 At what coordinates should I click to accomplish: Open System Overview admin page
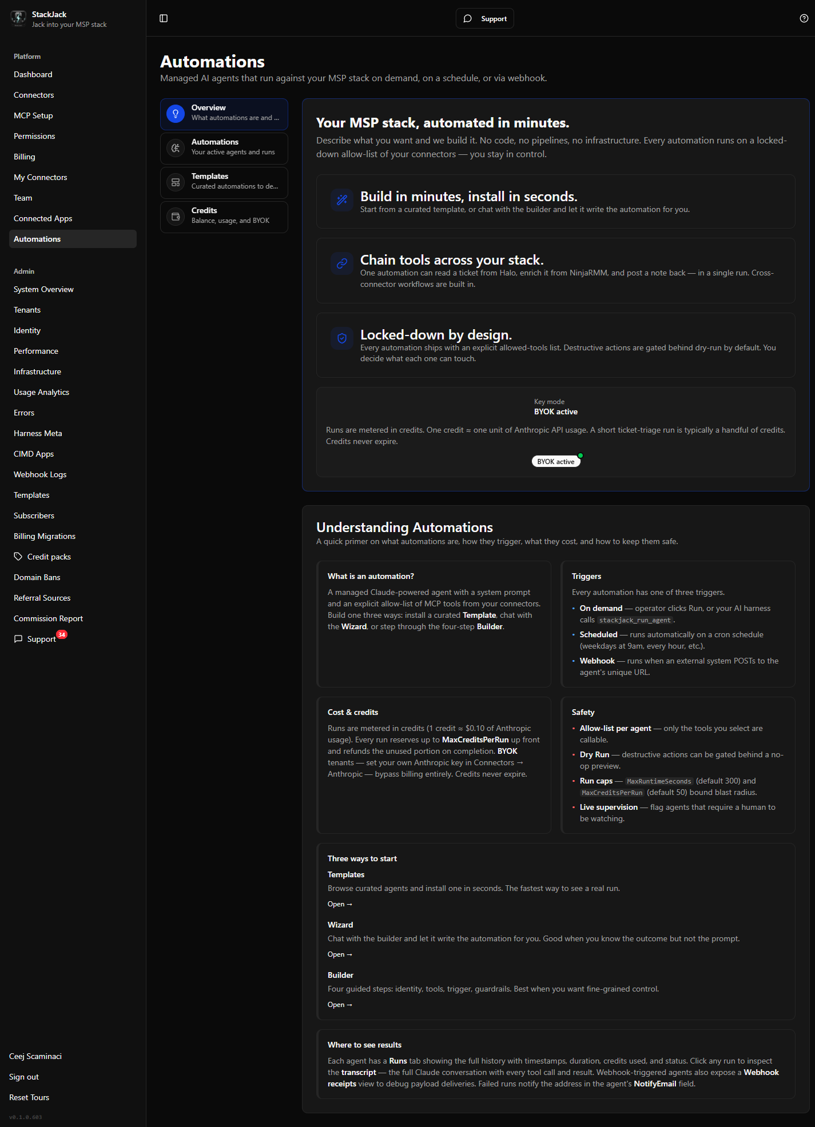tap(73, 289)
